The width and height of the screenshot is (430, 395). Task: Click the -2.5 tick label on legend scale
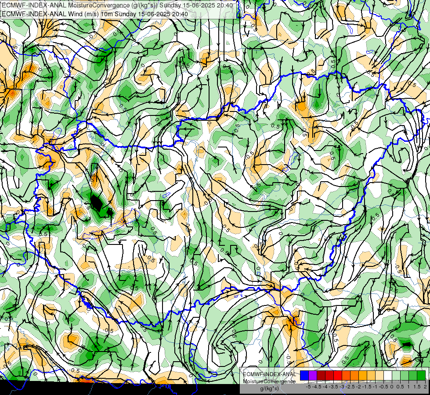[350, 387]
